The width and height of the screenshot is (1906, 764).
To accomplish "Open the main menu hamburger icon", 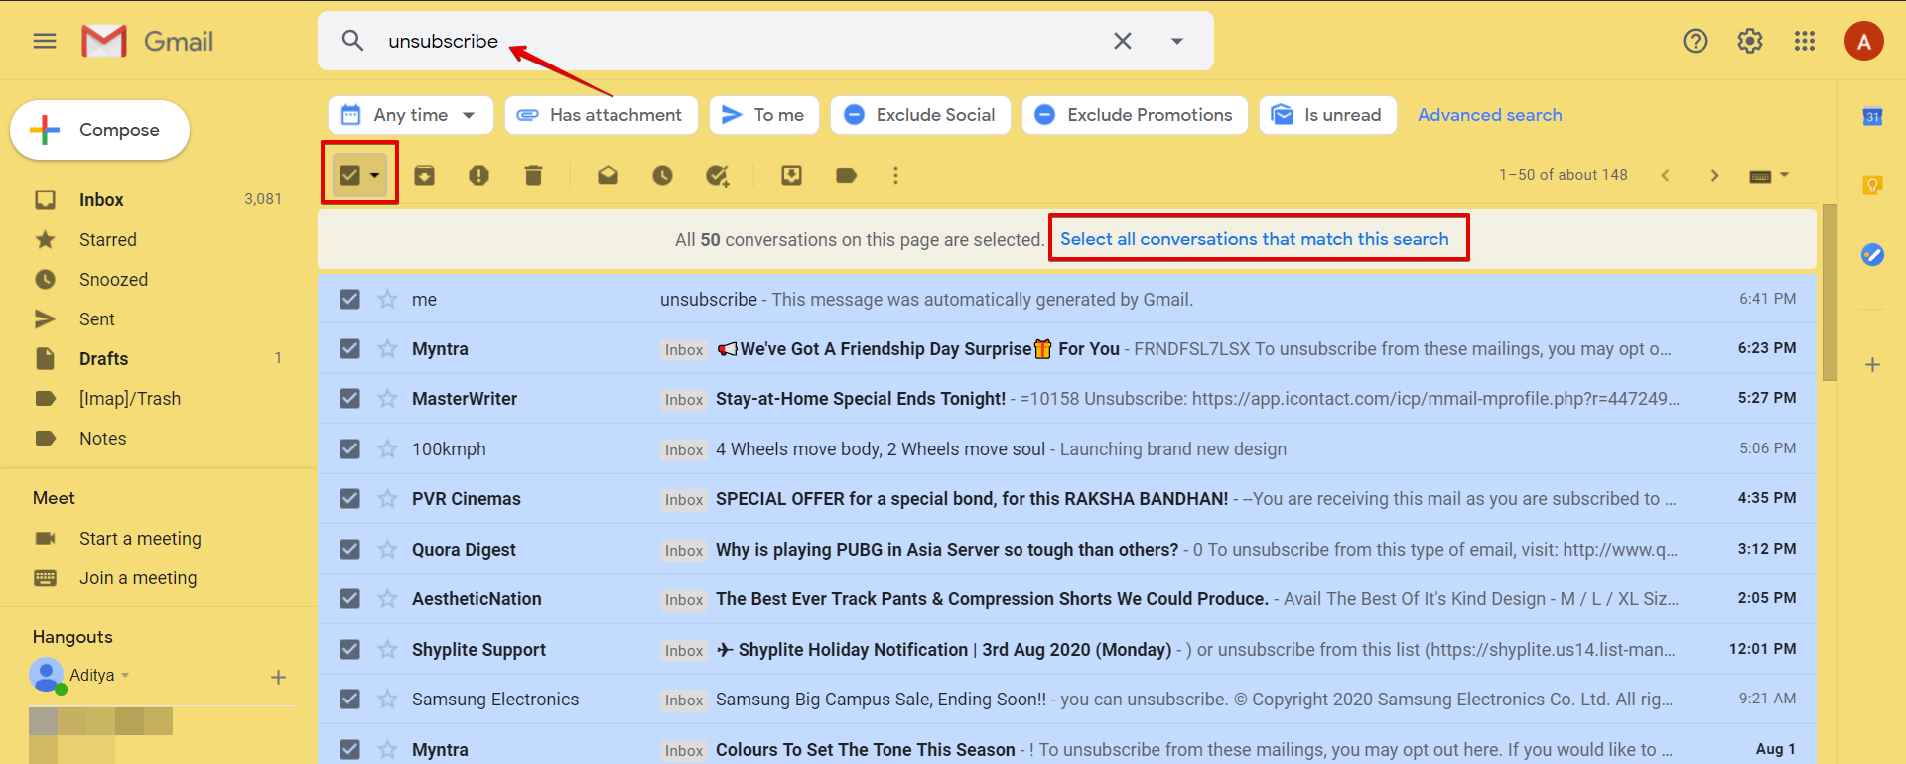I will pyautogui.click(x=45, y=41).
